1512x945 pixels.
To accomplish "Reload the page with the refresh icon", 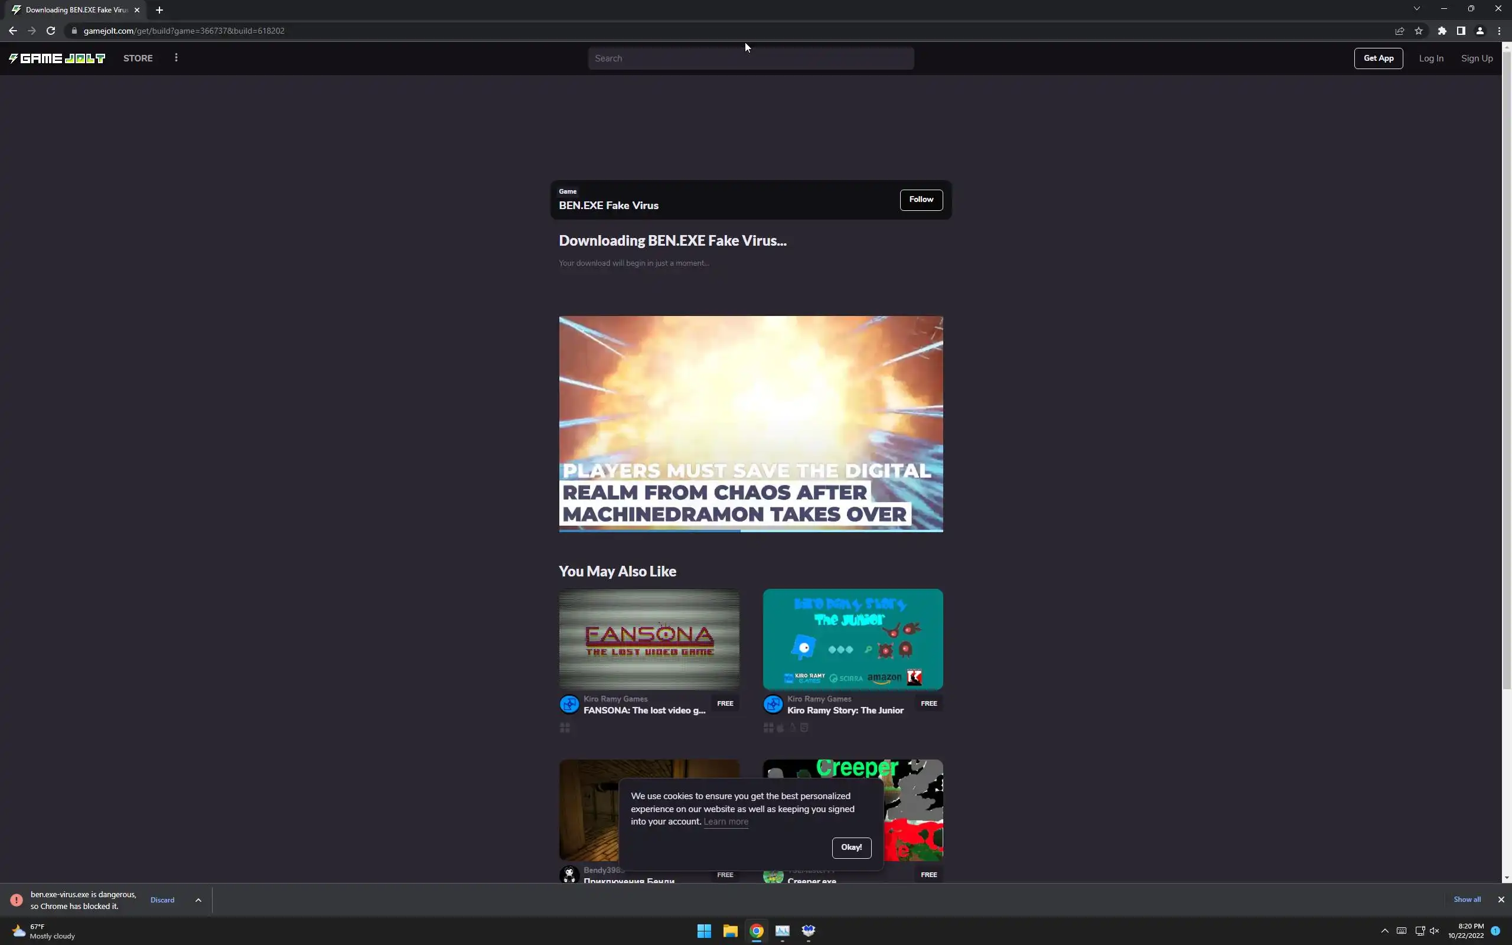I will [51, 31].
